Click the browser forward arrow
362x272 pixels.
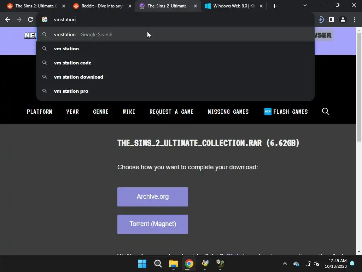(19, 20)
